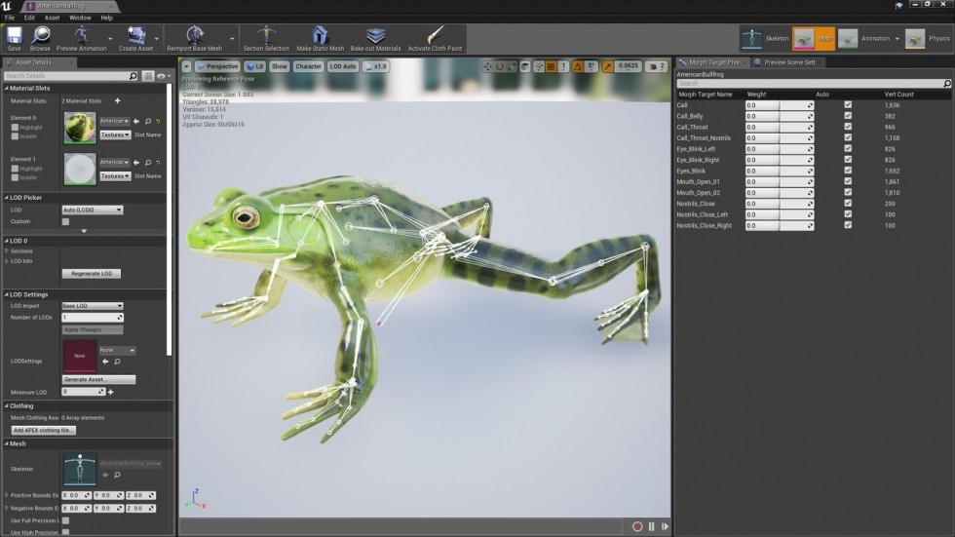
Task: Open the File menu
Action: pos(10,18)
